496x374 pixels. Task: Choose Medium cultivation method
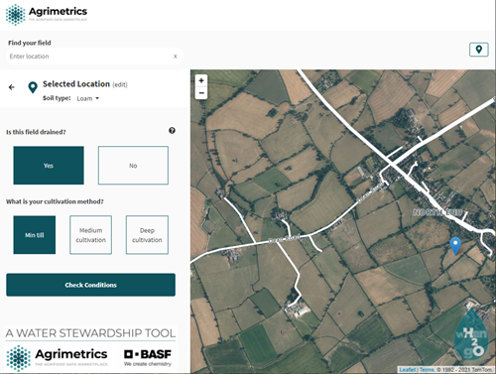pyautogui.click(x=90, y=235)
